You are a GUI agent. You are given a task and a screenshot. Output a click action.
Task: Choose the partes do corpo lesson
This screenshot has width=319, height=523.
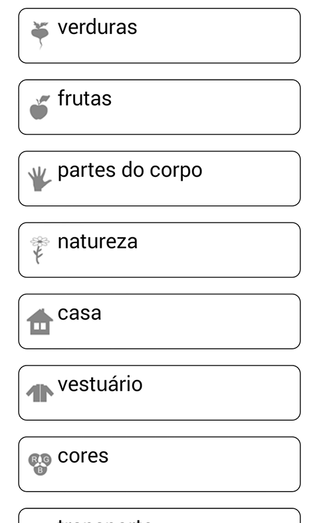pyautogui.click(x=159, y=179)
